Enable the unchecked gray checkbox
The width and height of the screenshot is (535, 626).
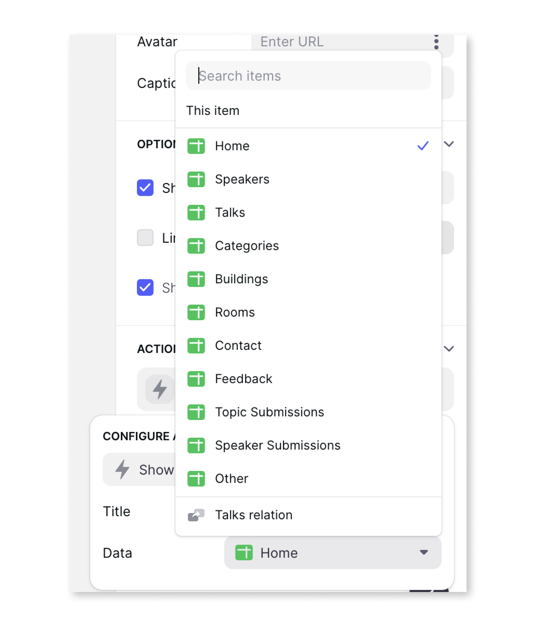[145, 238]
